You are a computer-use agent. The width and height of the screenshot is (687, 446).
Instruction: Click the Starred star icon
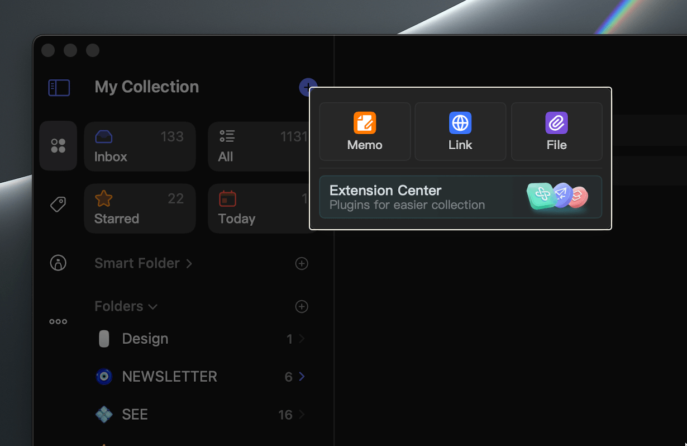point(104,198)
